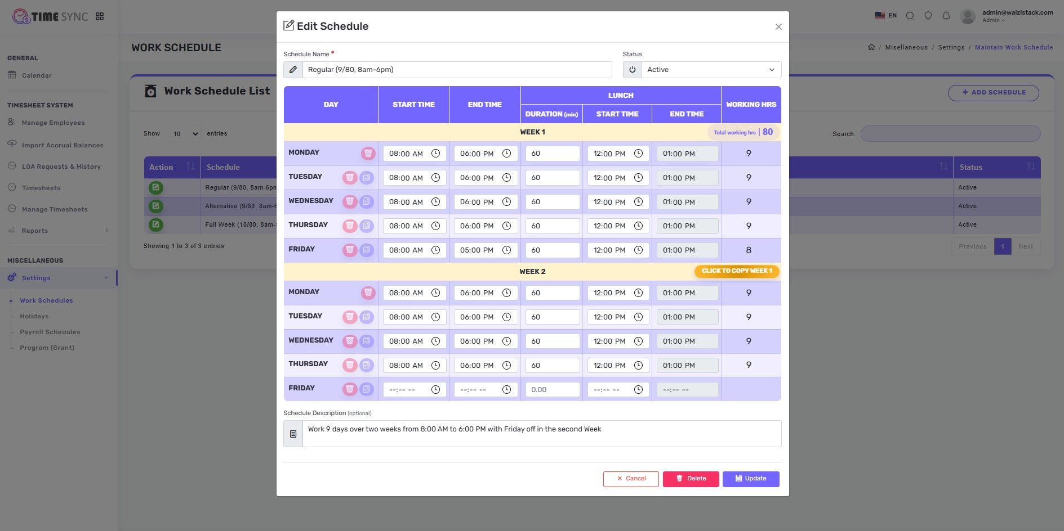Click the notifications bell icon
This screenshot has width=1064, height=531.
(946, 16)
